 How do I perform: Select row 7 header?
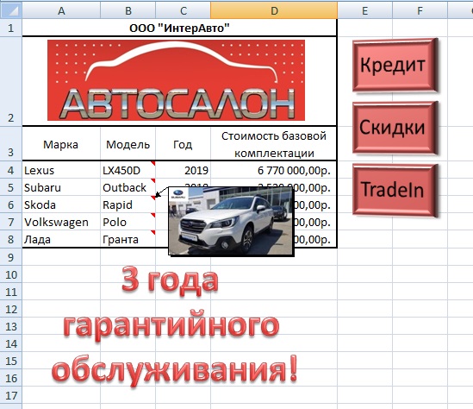click(x=11, y=222)
